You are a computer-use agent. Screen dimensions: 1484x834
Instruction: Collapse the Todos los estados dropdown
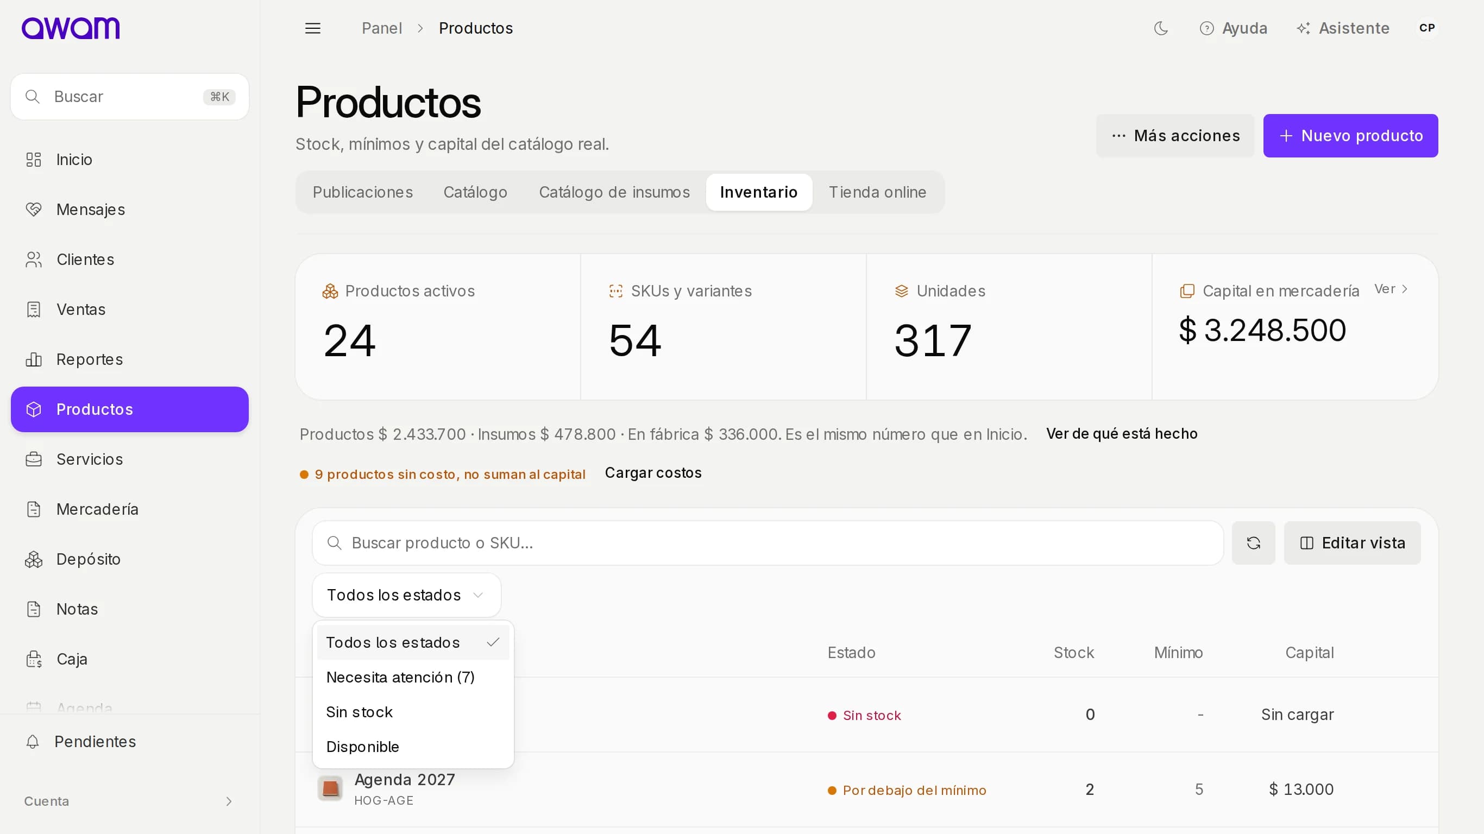point(406,595)
